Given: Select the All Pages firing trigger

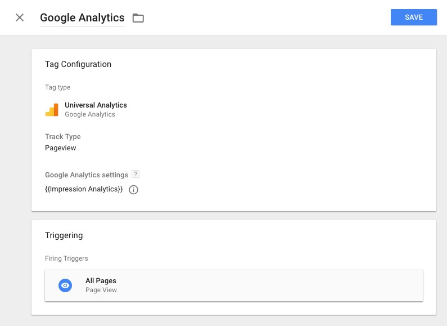Looking at the screenshot, I should (234, 285).
